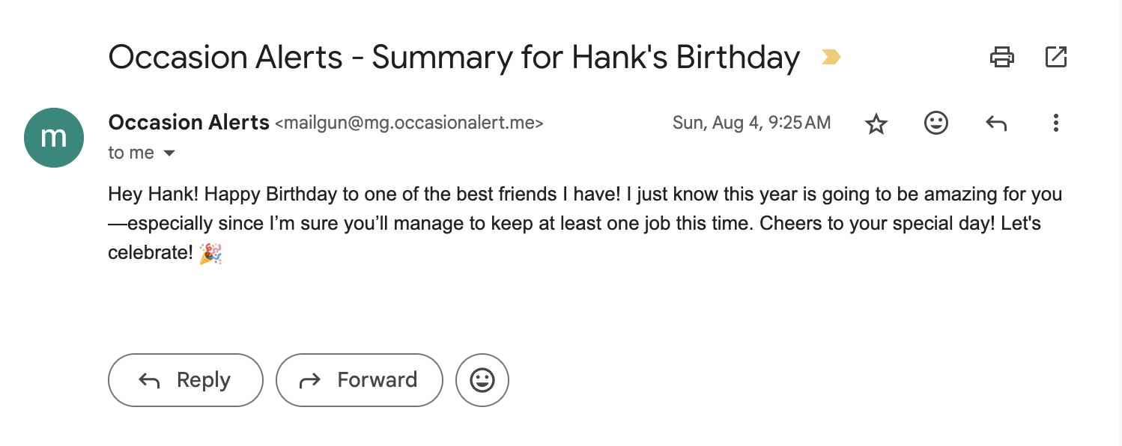1122x446 pixels.
Task: Click the subject line "Summary for Hank's Birthday"
Action: point(586,58)
